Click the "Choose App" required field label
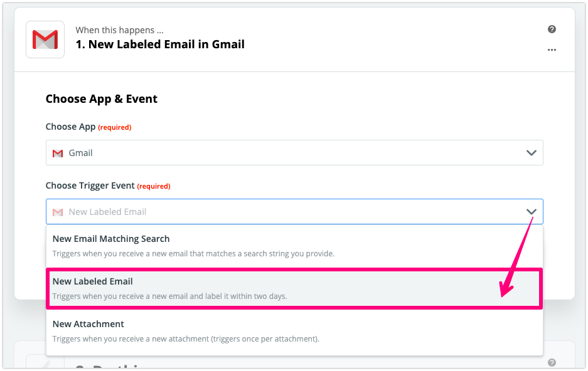588x371 pixels. click(x=71, y=127)
